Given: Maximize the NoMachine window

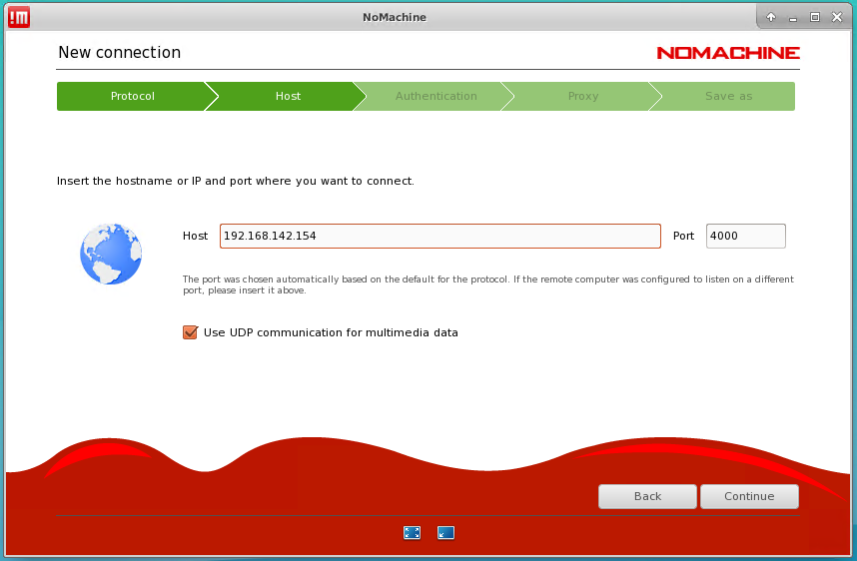Looking at the screenshot, I should point(815,17).
